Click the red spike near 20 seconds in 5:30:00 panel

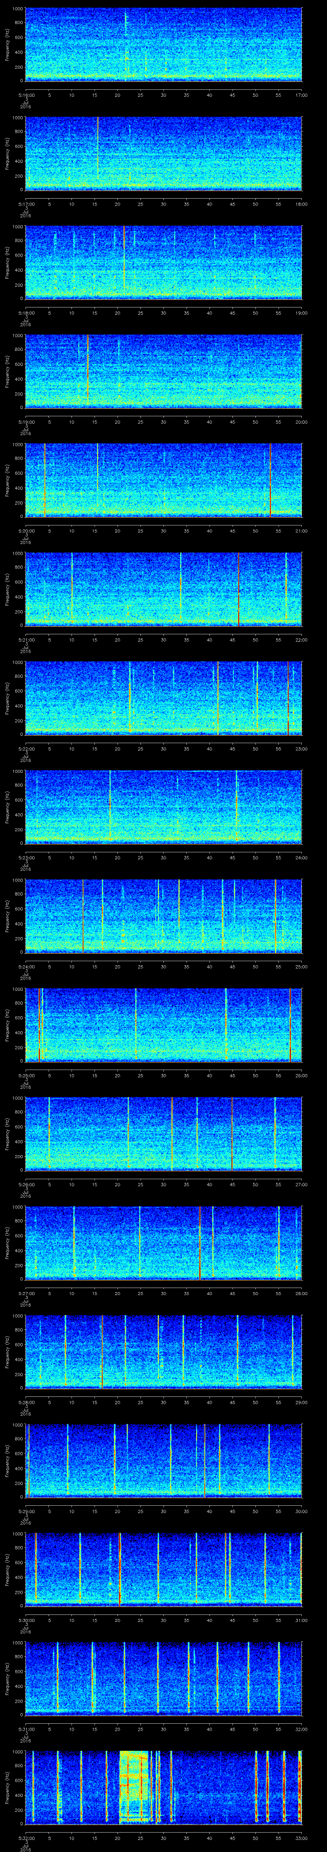click(119, 1570)
